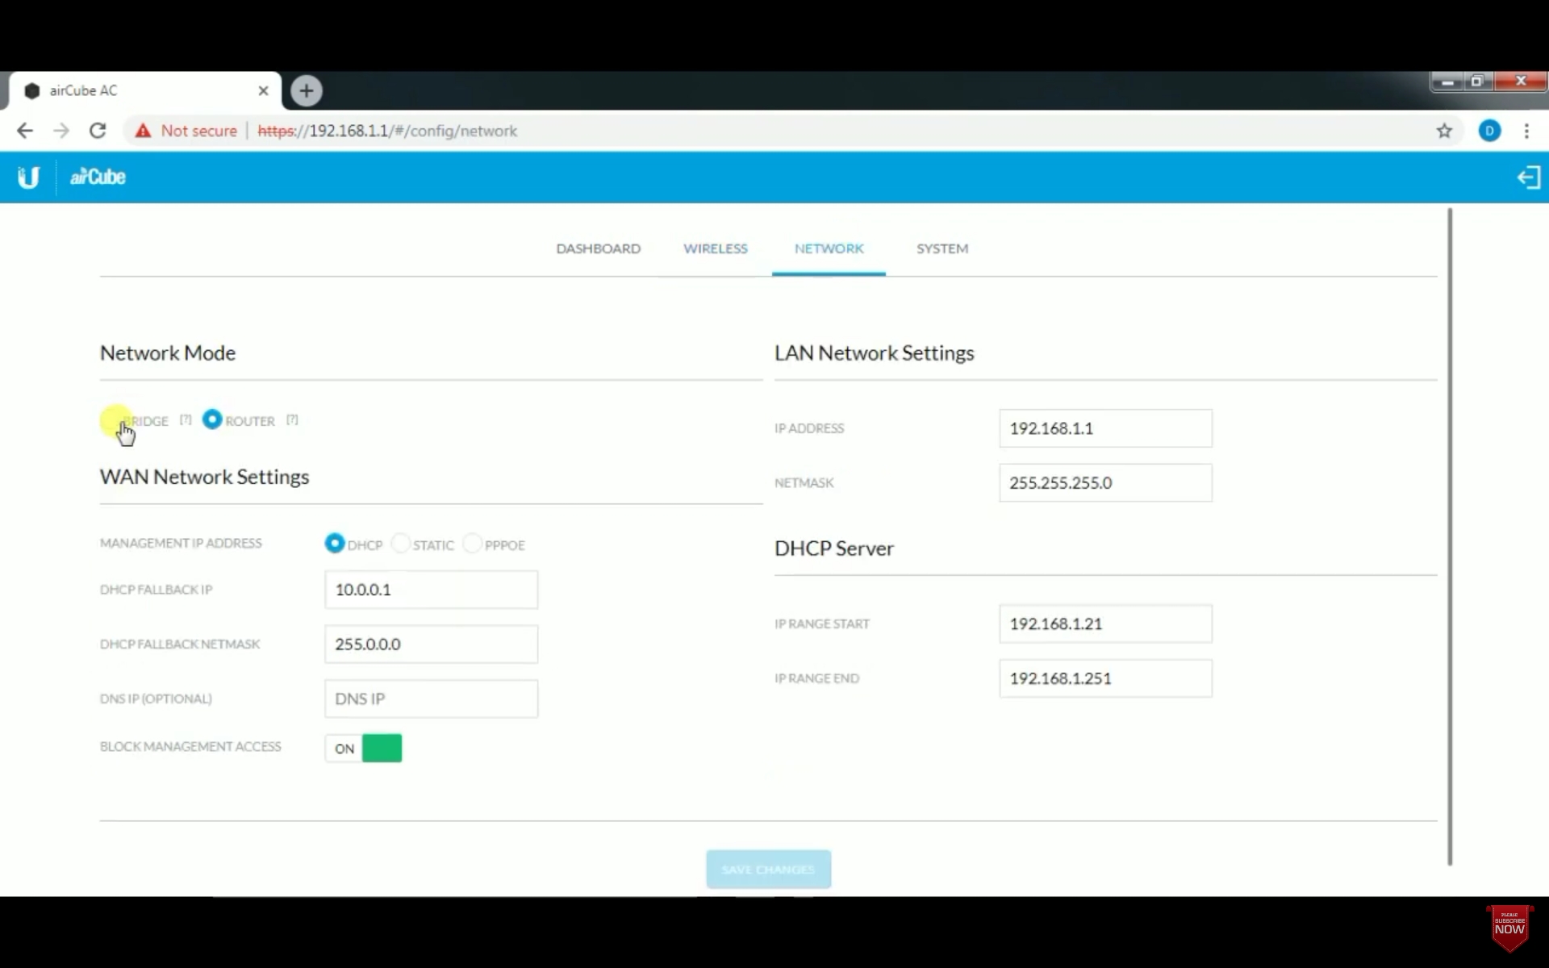This screenshot has width=1549, height=968.
Task: Switch to the Wireless tab
Action: (x=715, y=248)
